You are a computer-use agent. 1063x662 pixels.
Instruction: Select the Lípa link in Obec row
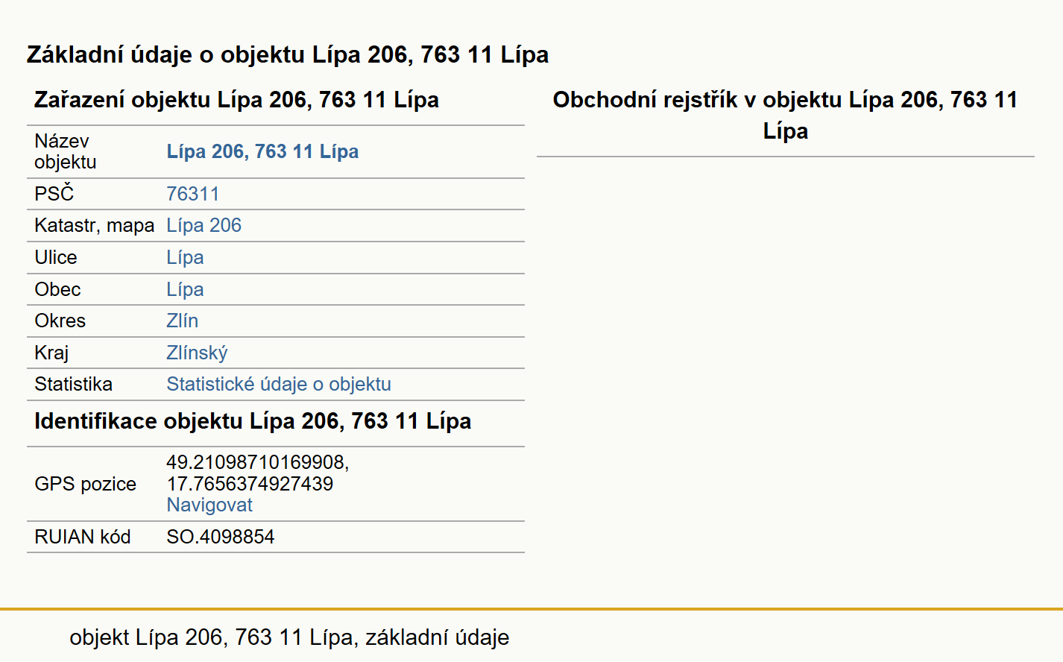click(185, 289)
